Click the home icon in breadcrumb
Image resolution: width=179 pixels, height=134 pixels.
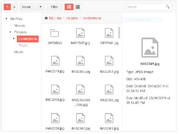46,18
